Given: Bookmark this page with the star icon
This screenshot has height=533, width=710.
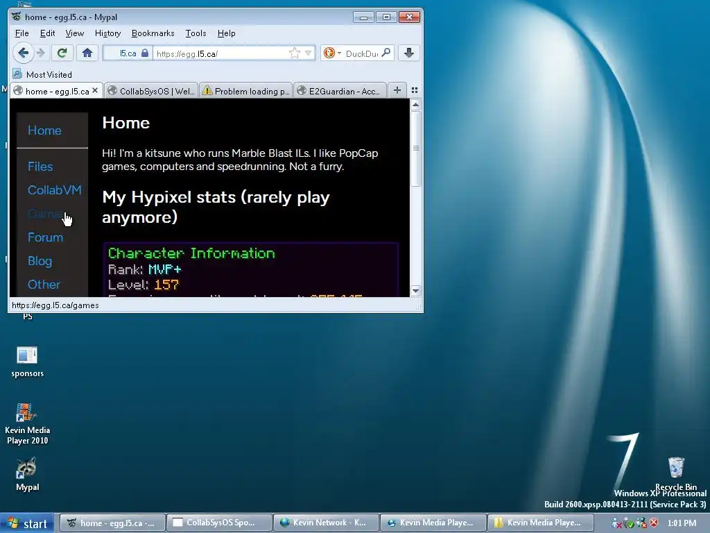Looking at the screenshot, I should 294,53.
